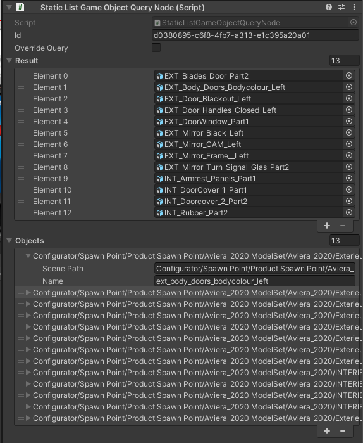Expand the last INTERIE path Objects entry
The height and width of the screenshot is (443, 363).
pyautogui.click(x=28, y=406)
